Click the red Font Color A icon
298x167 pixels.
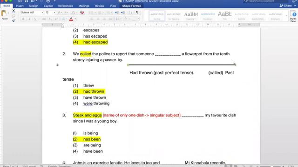(71, 19)
